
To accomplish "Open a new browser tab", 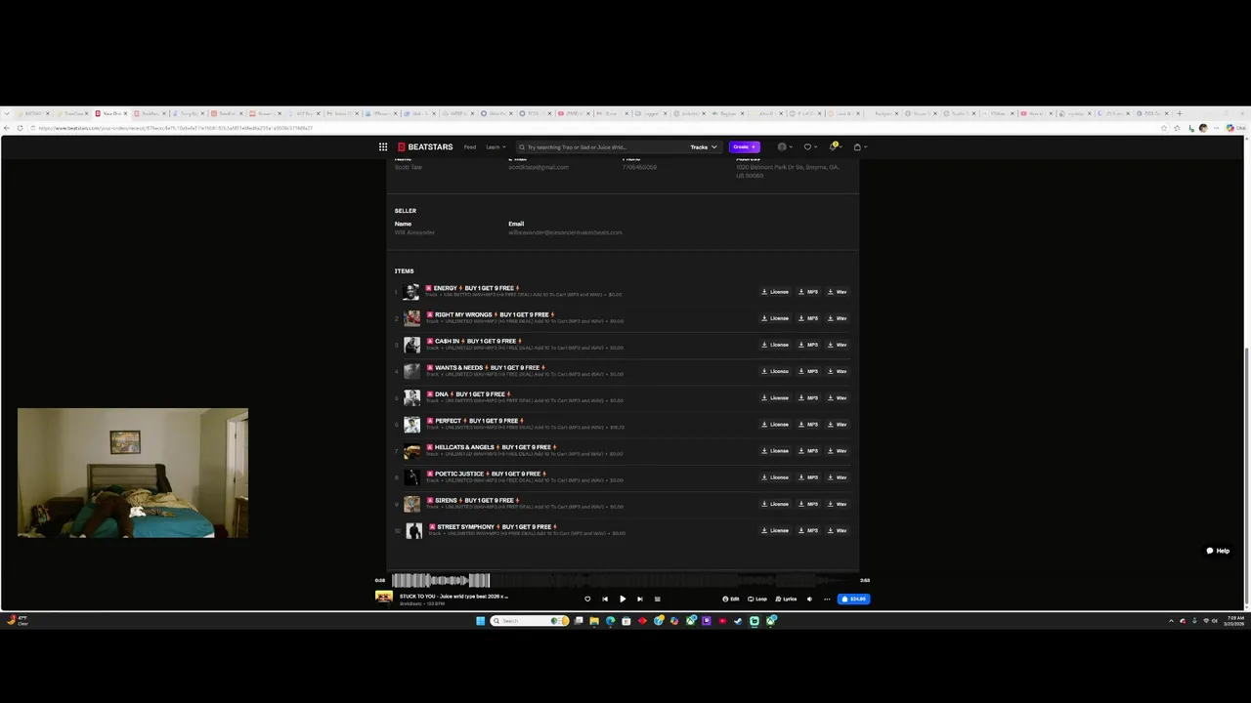I will pyautogui.click(x=1180, y=113).
